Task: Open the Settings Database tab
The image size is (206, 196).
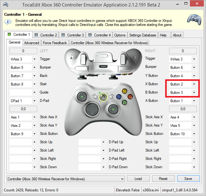Action: (x=143, y=35)
